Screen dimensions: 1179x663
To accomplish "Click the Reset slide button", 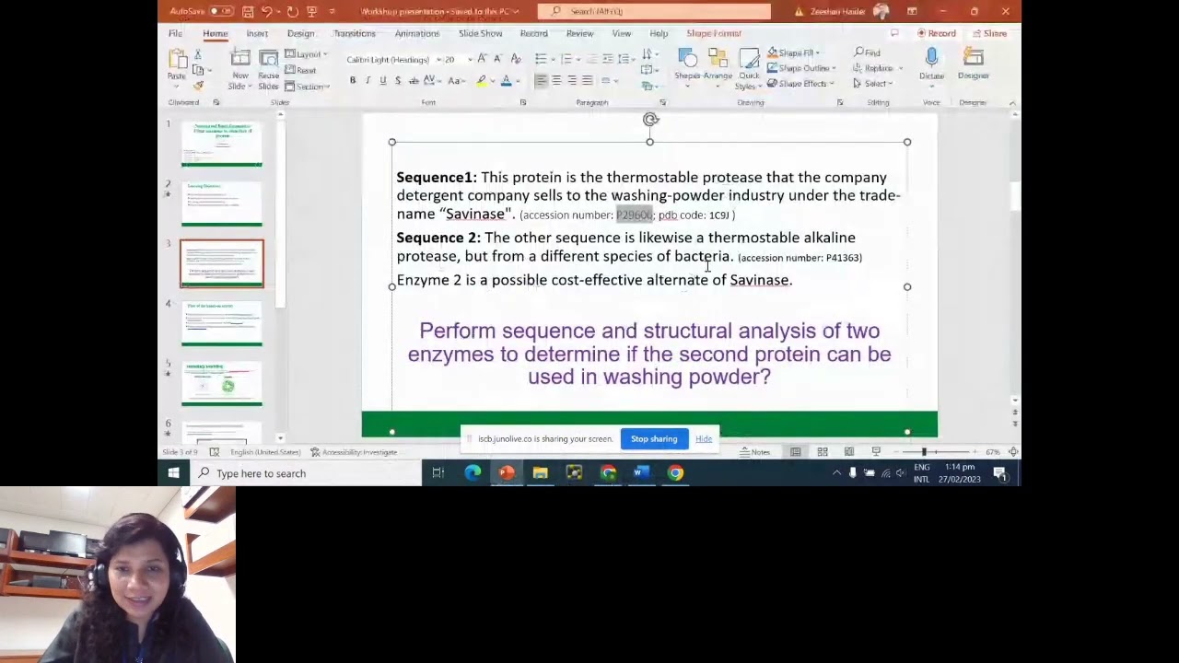I will point(301,70).
